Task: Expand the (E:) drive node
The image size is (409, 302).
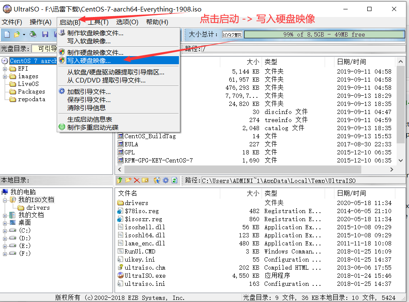Action: (5, 246)
